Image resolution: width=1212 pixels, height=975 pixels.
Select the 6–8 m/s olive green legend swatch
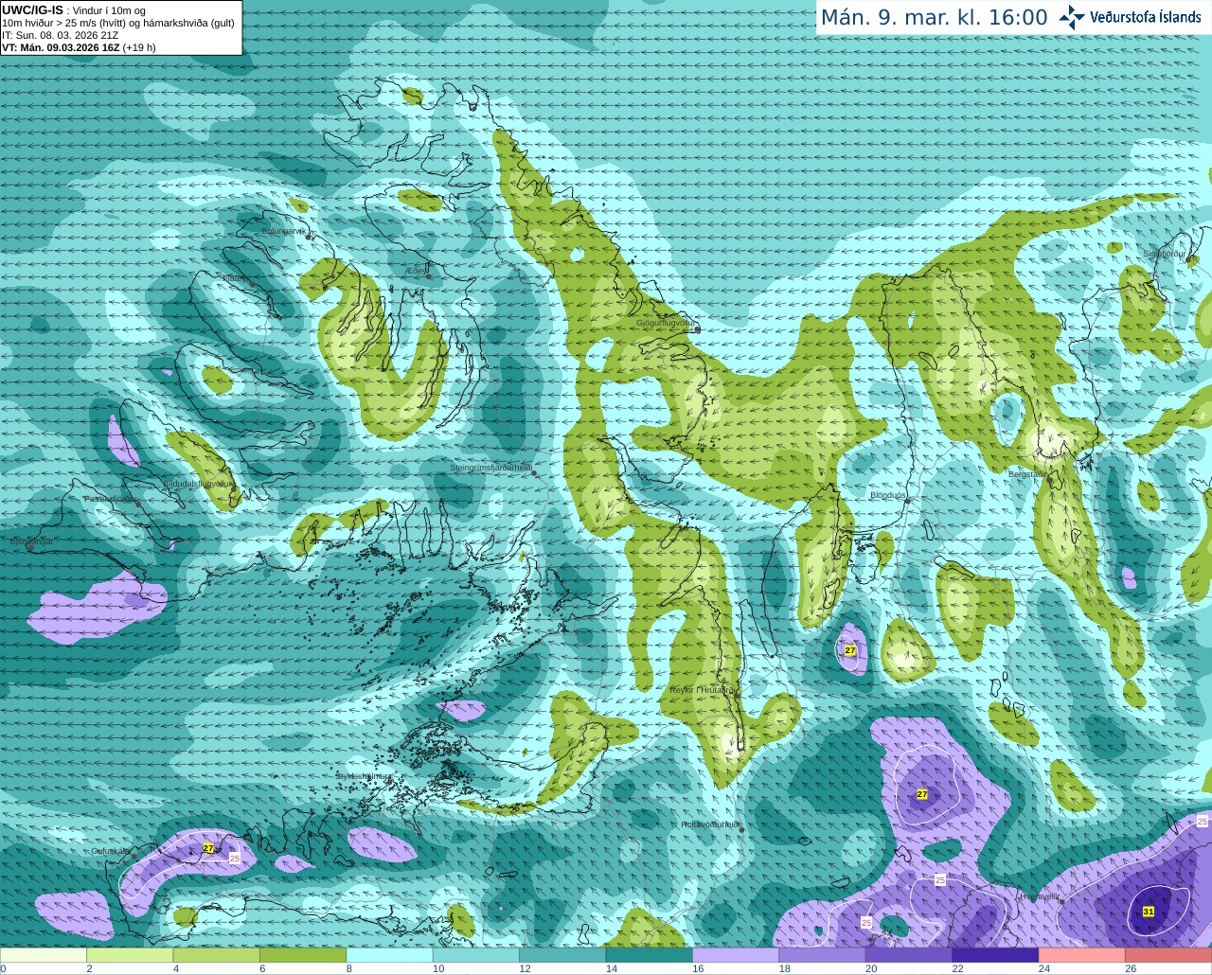tap(303, 955)
